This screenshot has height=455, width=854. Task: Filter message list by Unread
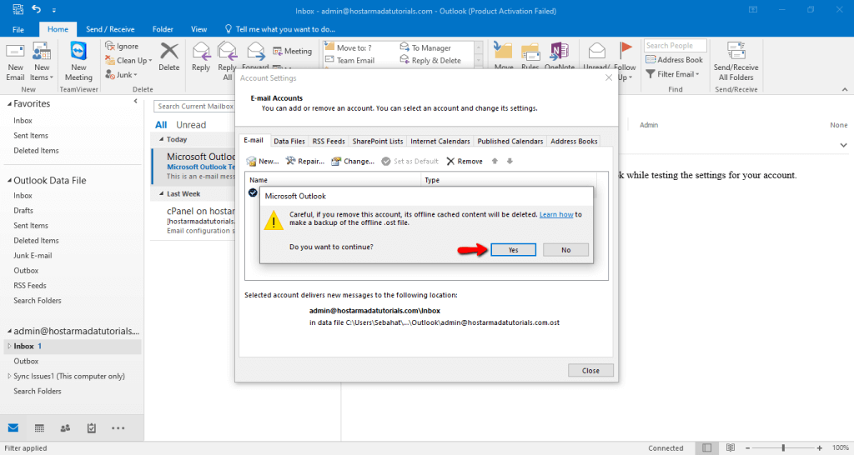tap(191, 125)
